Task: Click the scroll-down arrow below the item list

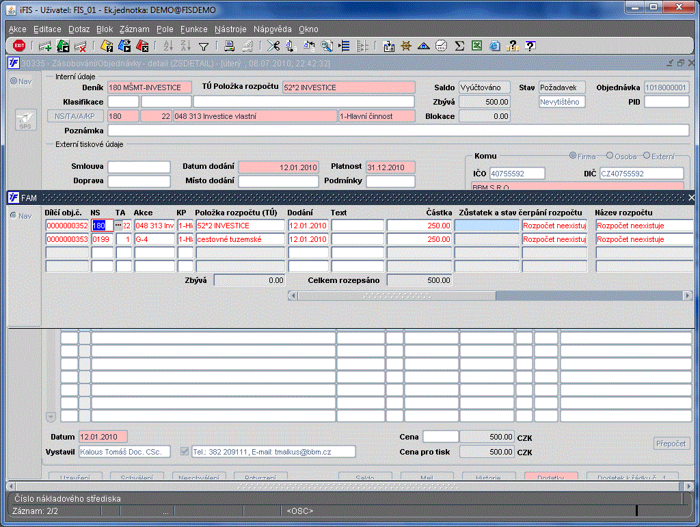Action: click(51, 416)
